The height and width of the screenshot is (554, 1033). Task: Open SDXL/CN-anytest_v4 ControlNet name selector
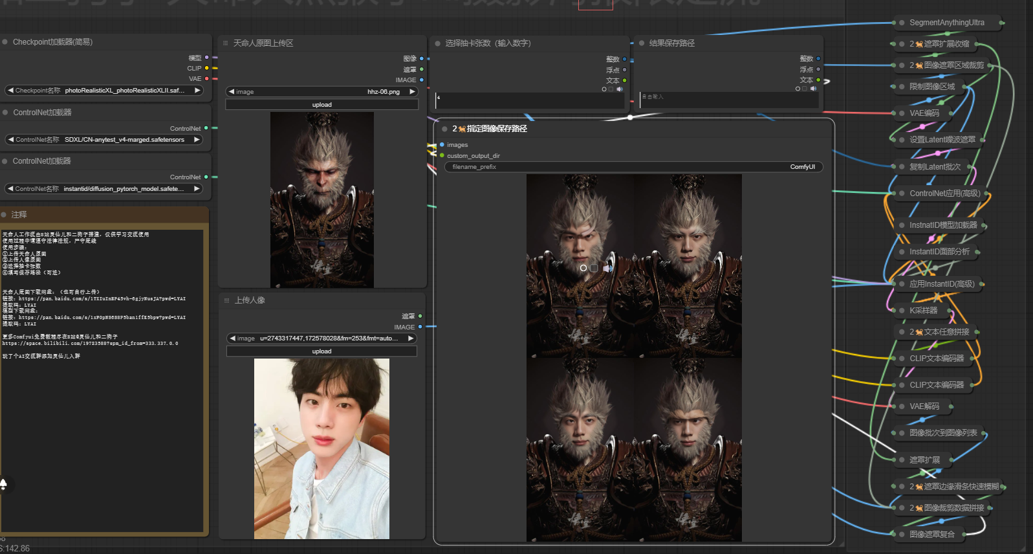coord(103,140)
